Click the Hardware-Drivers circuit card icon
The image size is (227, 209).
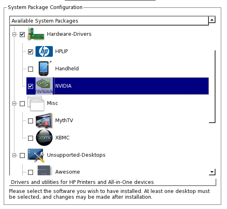coord(36,34)
